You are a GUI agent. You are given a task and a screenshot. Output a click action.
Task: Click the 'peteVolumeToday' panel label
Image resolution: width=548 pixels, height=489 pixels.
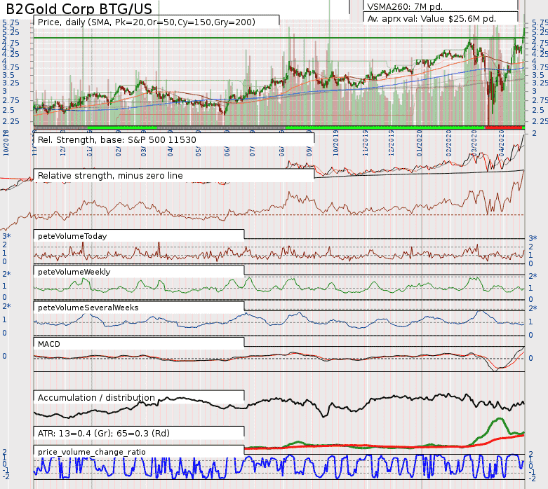coord(72,236)
